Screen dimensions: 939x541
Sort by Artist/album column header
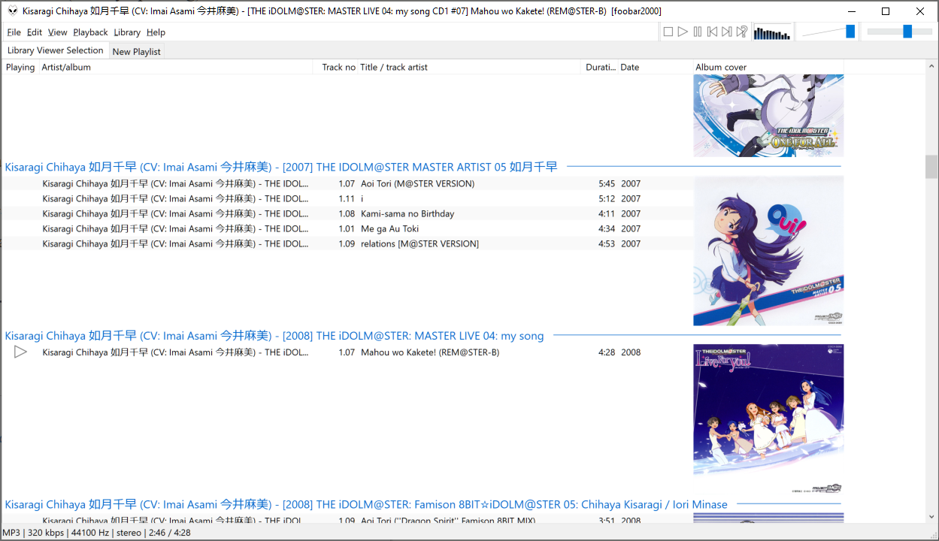[x=175, y=67]
